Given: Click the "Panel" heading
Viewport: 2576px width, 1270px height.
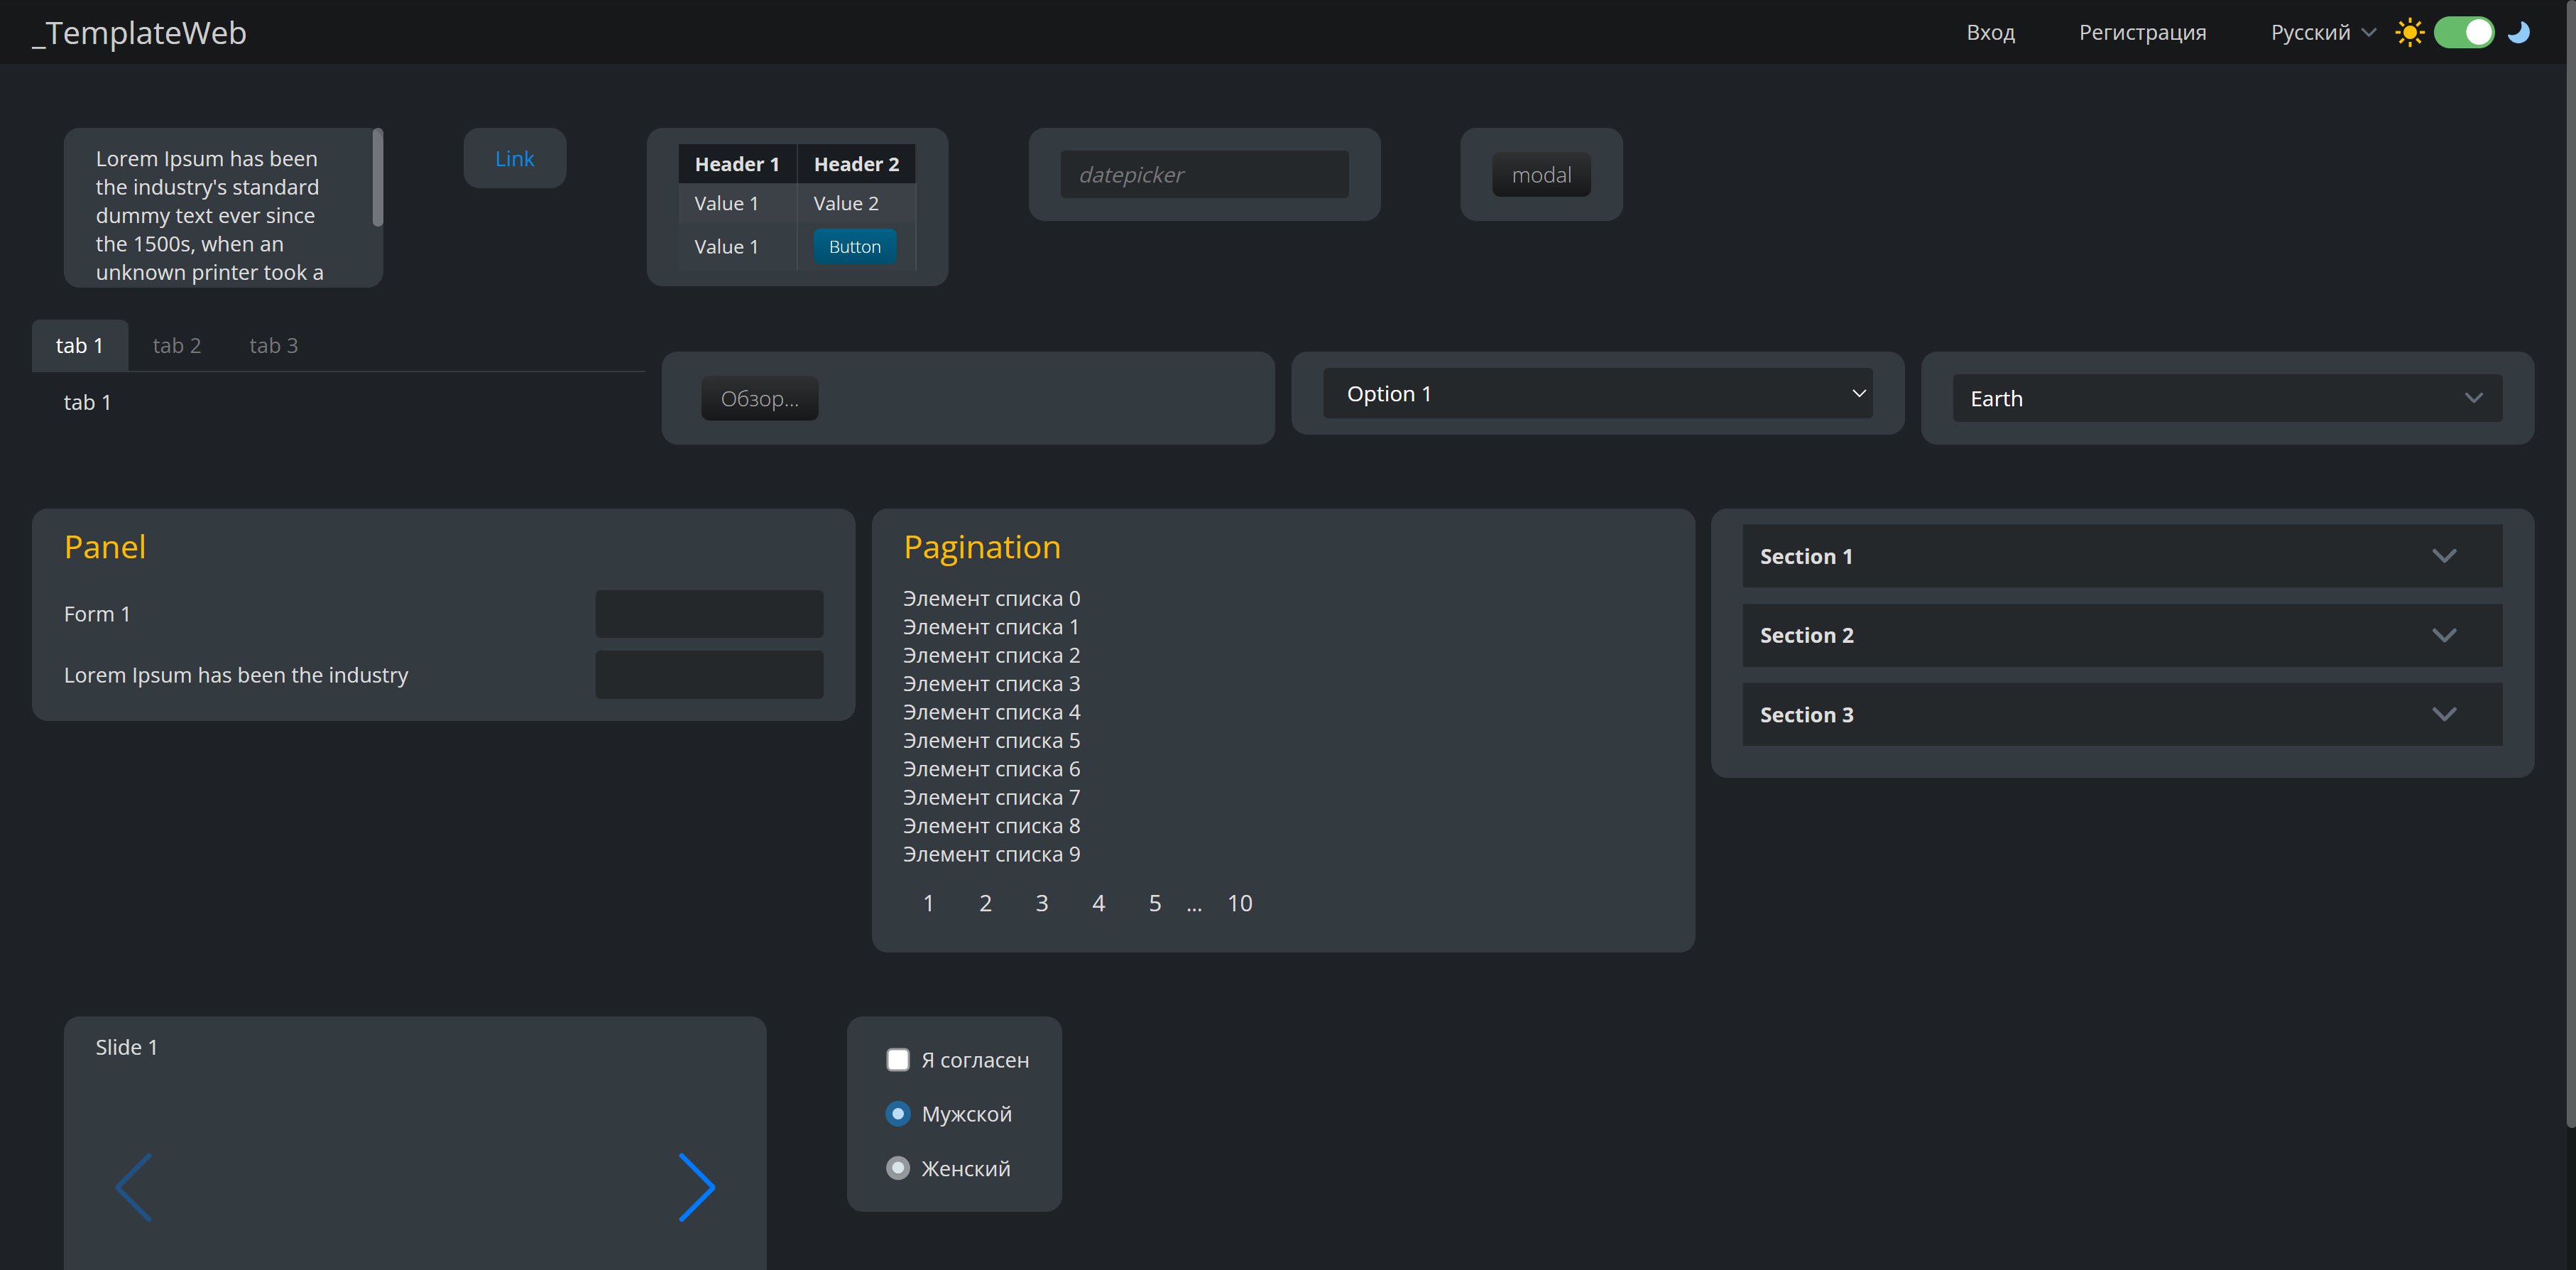Looking at the screenshot, I should click(x=105, y=546).
